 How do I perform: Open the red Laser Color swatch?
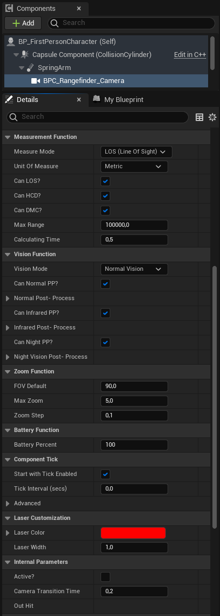pyautogui.click(x=133, y=533)
